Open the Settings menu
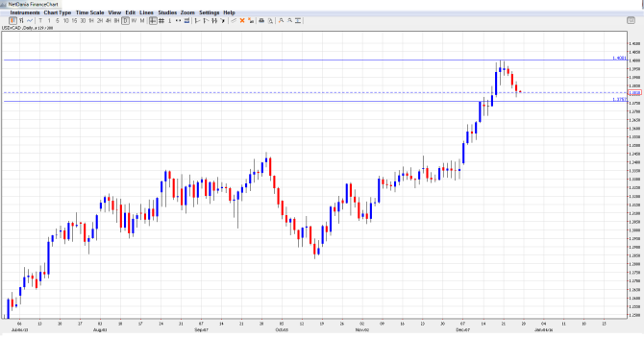The image size is (644, 362). pos(209,12)
